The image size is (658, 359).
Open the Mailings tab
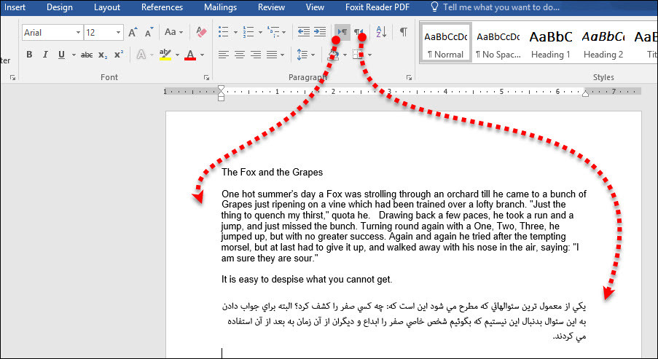coord(220,7)
